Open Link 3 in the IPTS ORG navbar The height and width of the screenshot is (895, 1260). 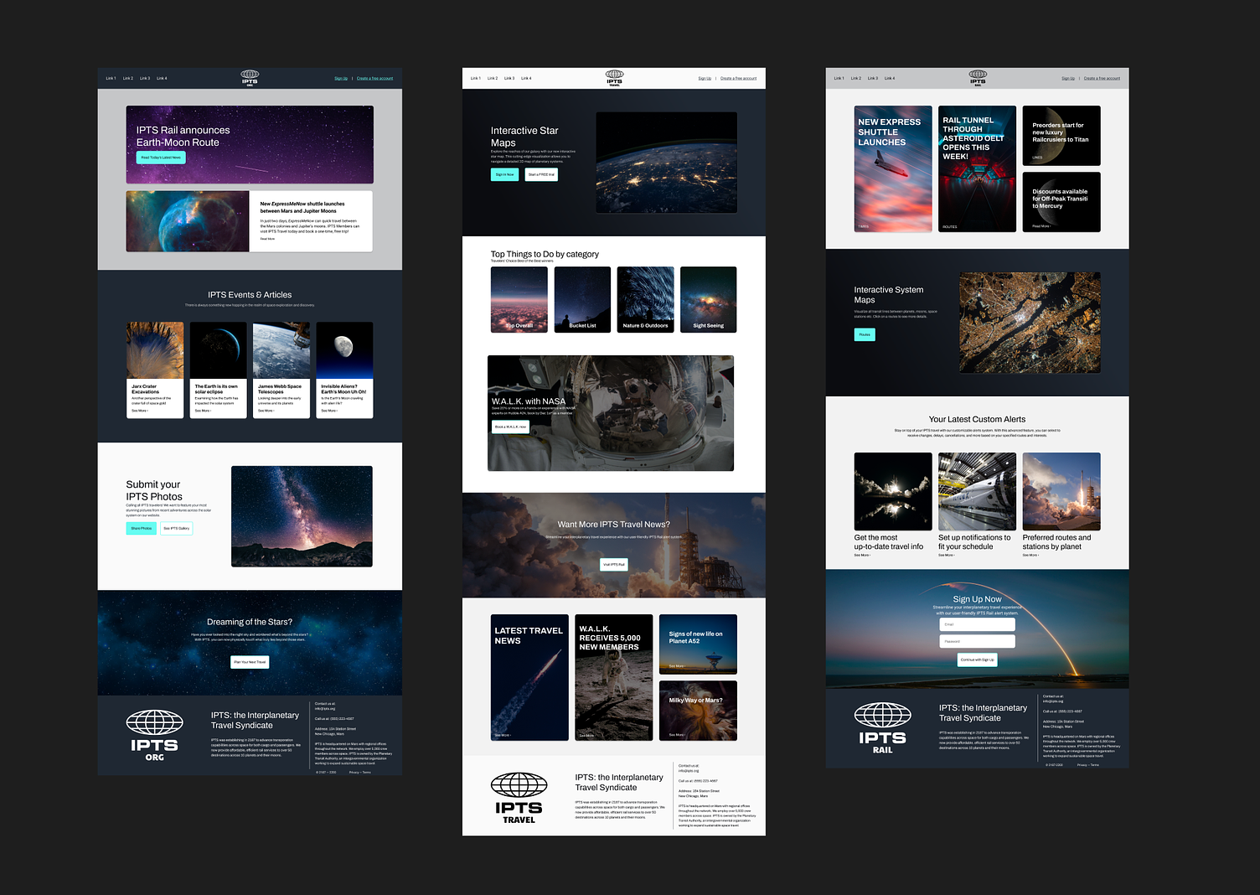145,78
